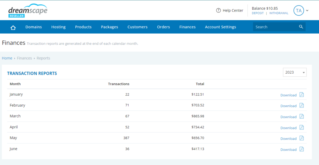
Task: Click the Dreamscape Reseller logo
Action: point(28,11)
